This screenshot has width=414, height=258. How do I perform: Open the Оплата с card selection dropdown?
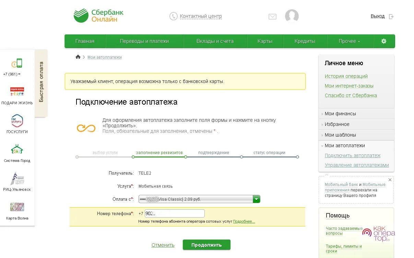click(x=256, y=199)
